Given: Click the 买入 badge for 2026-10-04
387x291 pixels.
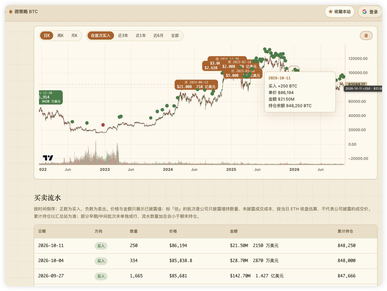Looking at the screenshot, I should click(x=101, y=261).
